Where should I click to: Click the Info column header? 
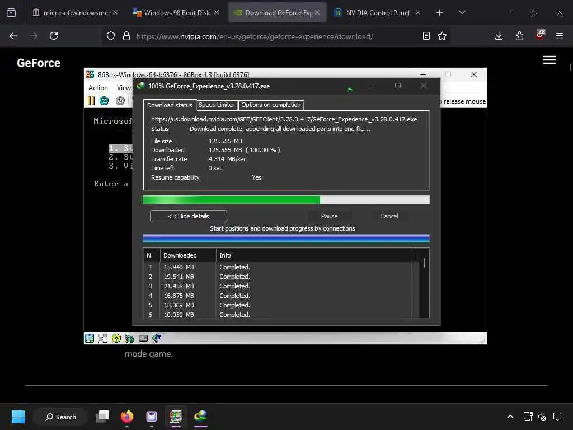coord(314,255)
